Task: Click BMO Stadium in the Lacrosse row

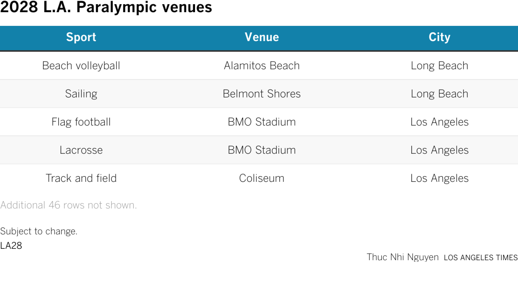Action: pos(262,150)
